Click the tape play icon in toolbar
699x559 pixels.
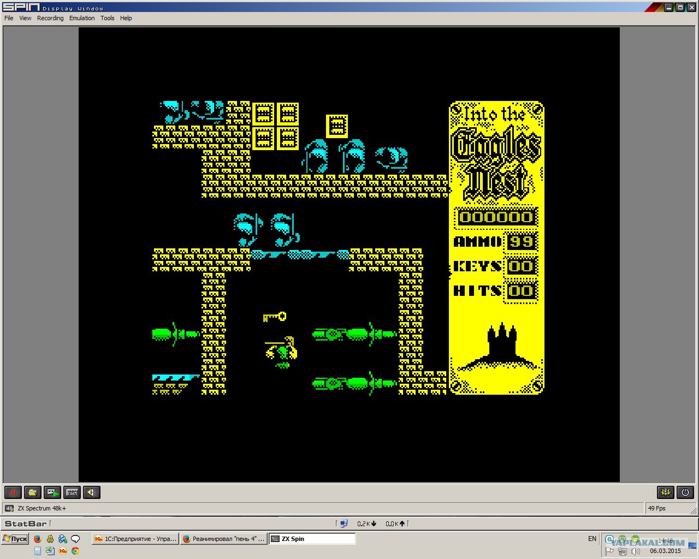pos(52,492)
